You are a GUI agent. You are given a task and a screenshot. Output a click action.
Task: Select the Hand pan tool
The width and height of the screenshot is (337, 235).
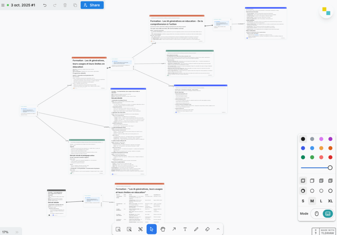pos(163,229)
